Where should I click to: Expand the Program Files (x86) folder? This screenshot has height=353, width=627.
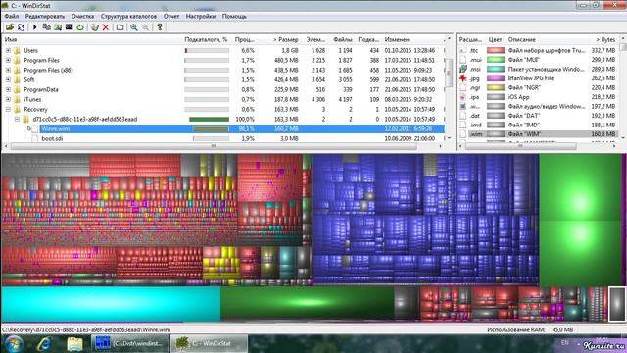[x=8, y=70]
